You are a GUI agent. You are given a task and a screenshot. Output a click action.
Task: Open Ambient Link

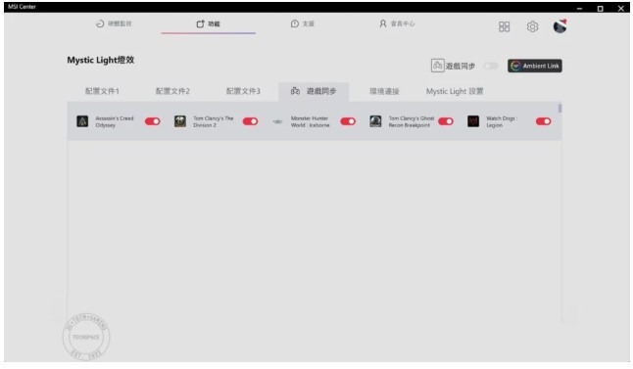pos(534,66)
